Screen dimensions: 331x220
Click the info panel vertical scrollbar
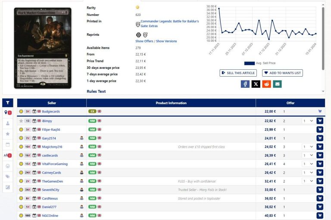[323, 39]
